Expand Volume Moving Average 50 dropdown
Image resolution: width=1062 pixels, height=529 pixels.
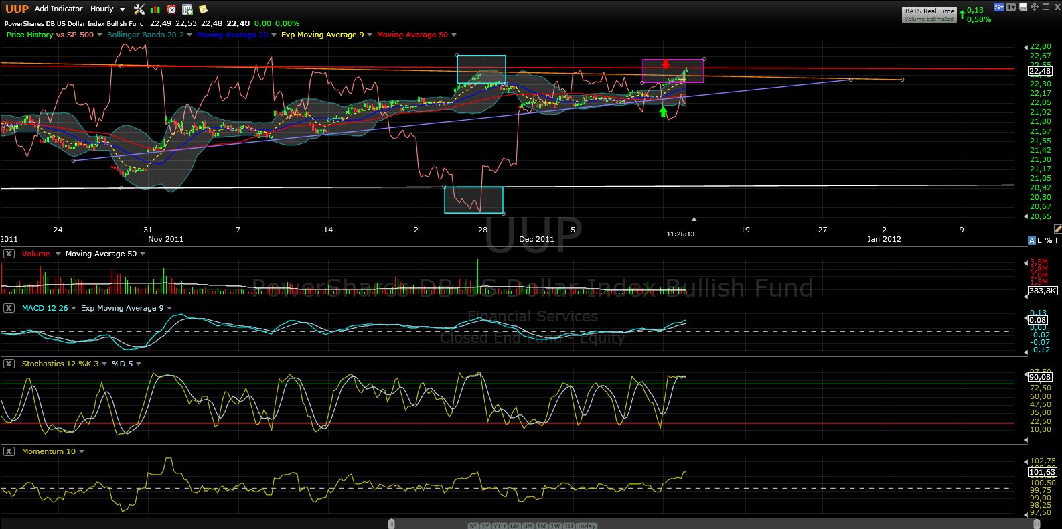[x=143, y=254]
